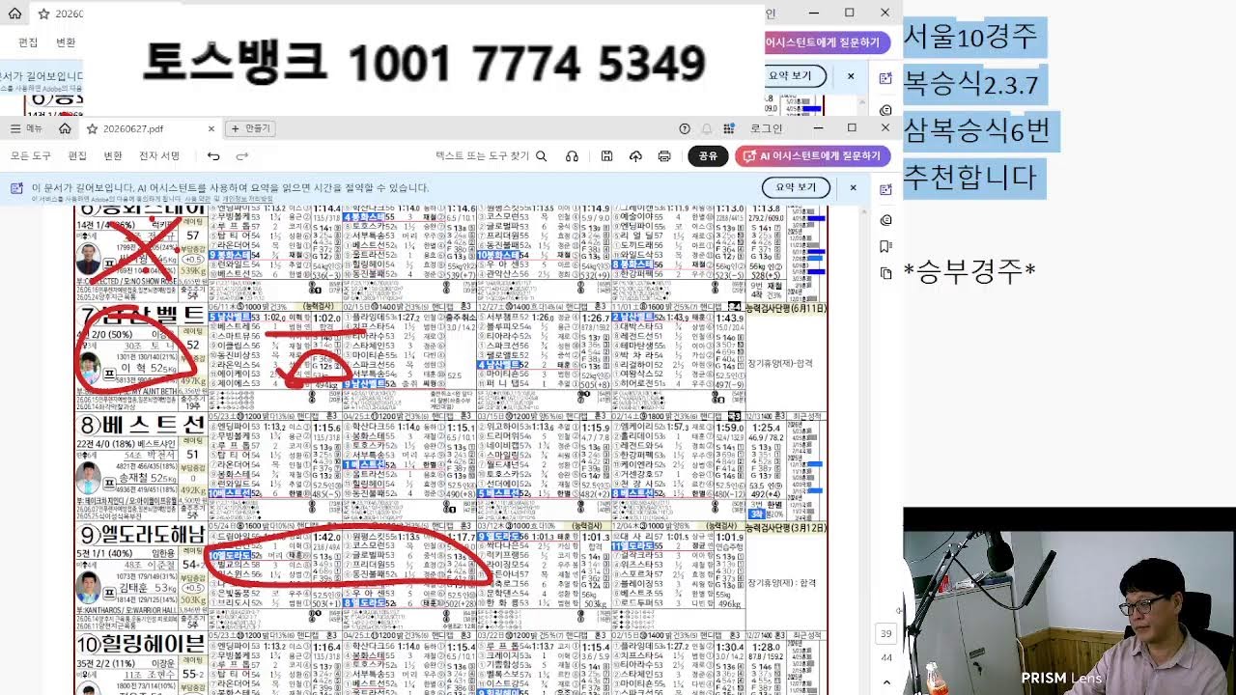The width and height of the screenshot is (1236, 695).
Task: Click horse name 10 힐링헤이븐
Action: (x=142, y=644)
